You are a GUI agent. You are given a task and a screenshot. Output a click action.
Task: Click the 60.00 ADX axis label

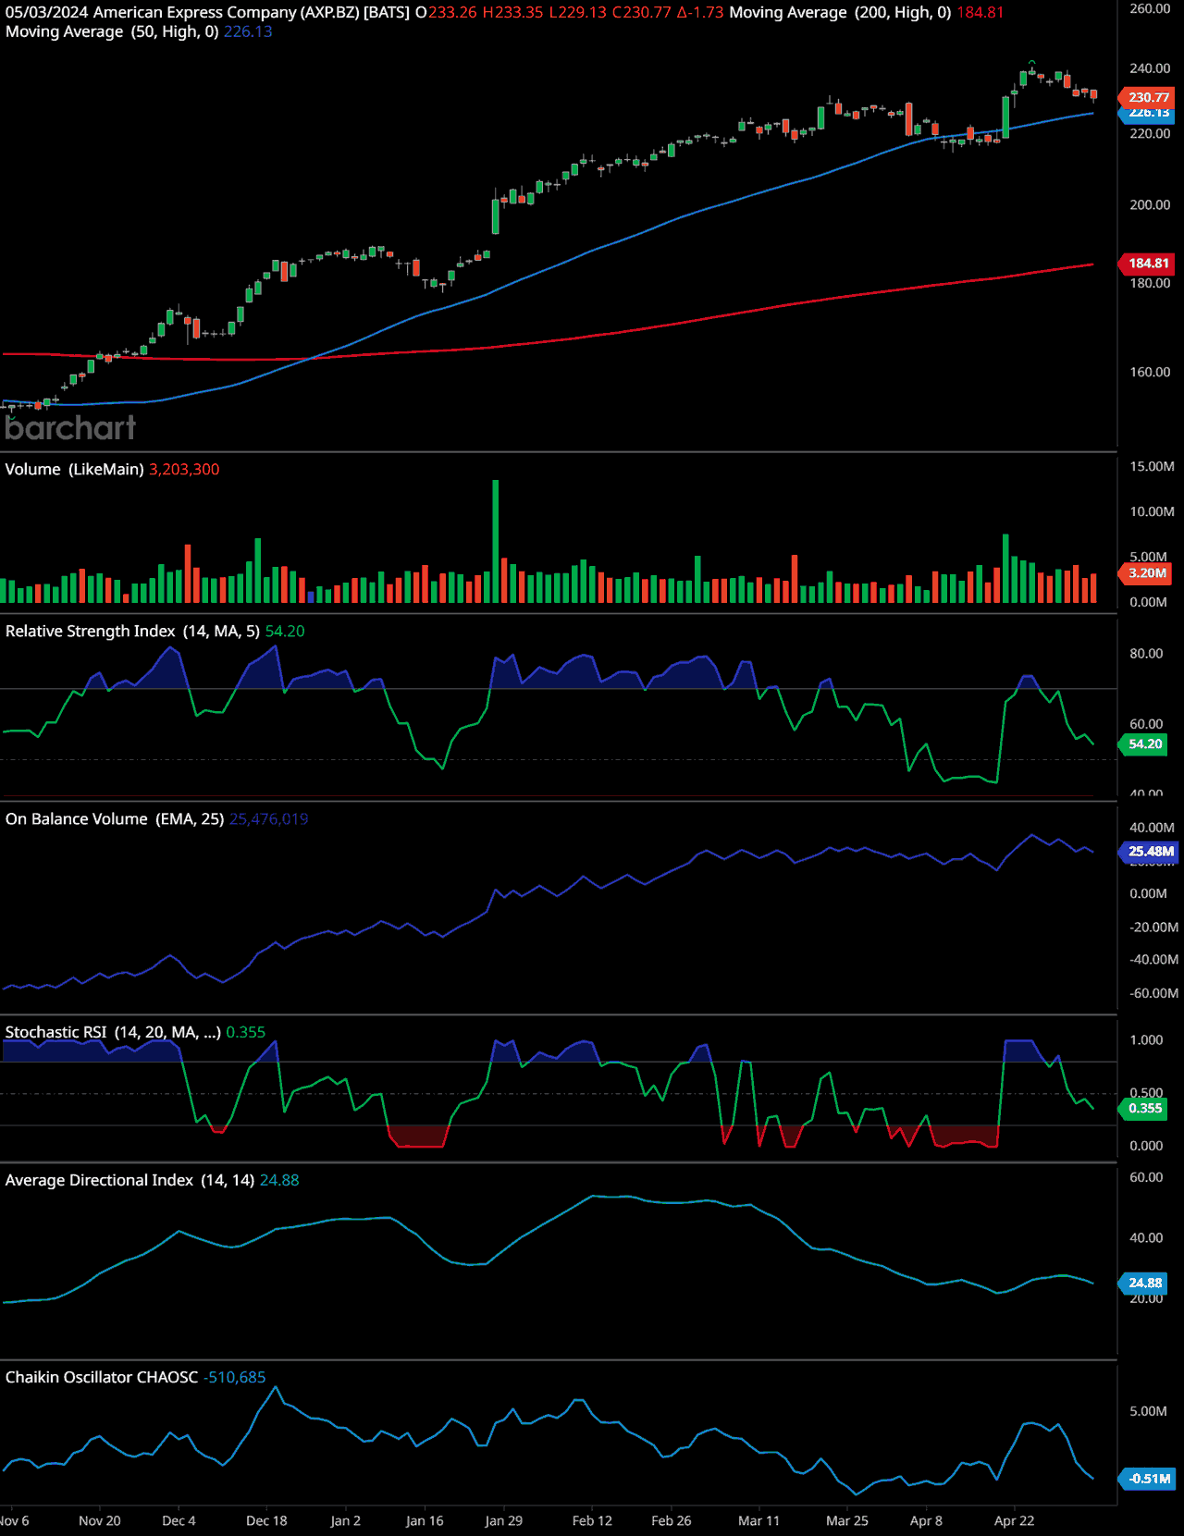pos(1146,1178)
